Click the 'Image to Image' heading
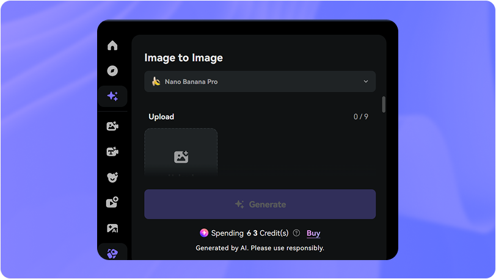 tap(183, 58)
